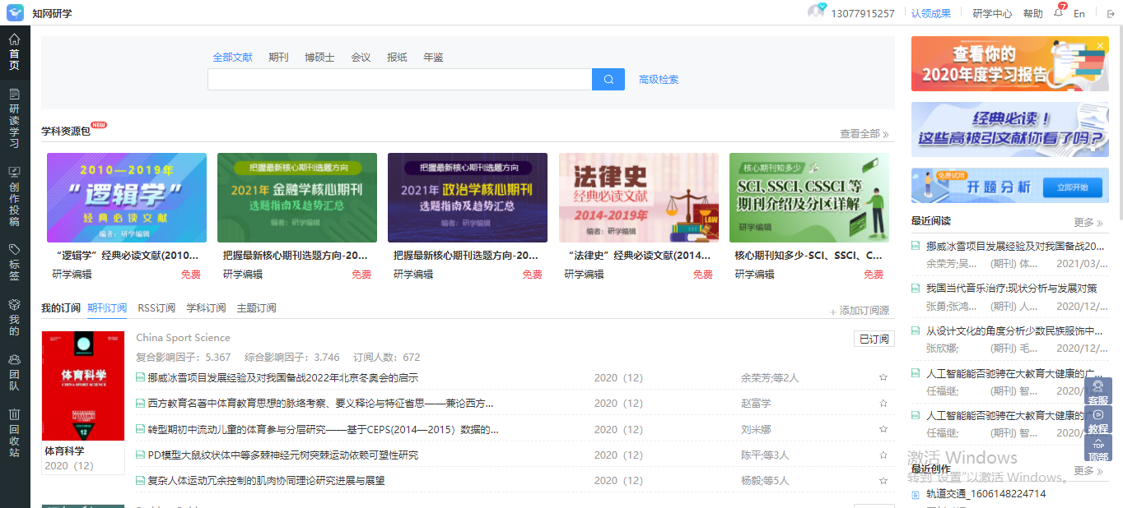The width and height of the screenshot is (1123, 508).
Task: Click 查看全部 for 学科资源包
Action: [864, 133]
